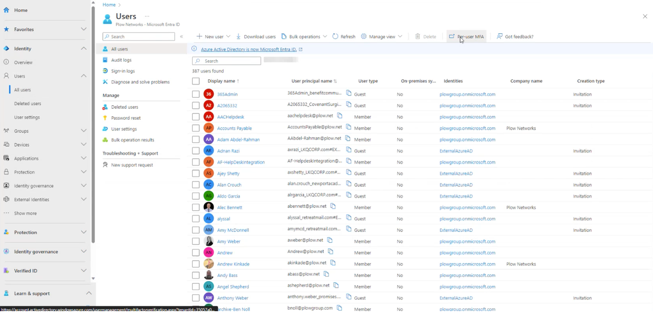Screen dimensions: 653x313
Task: Copy Accounts Payable user principal name
Action: pyautogui.click(x=349, y=127)
